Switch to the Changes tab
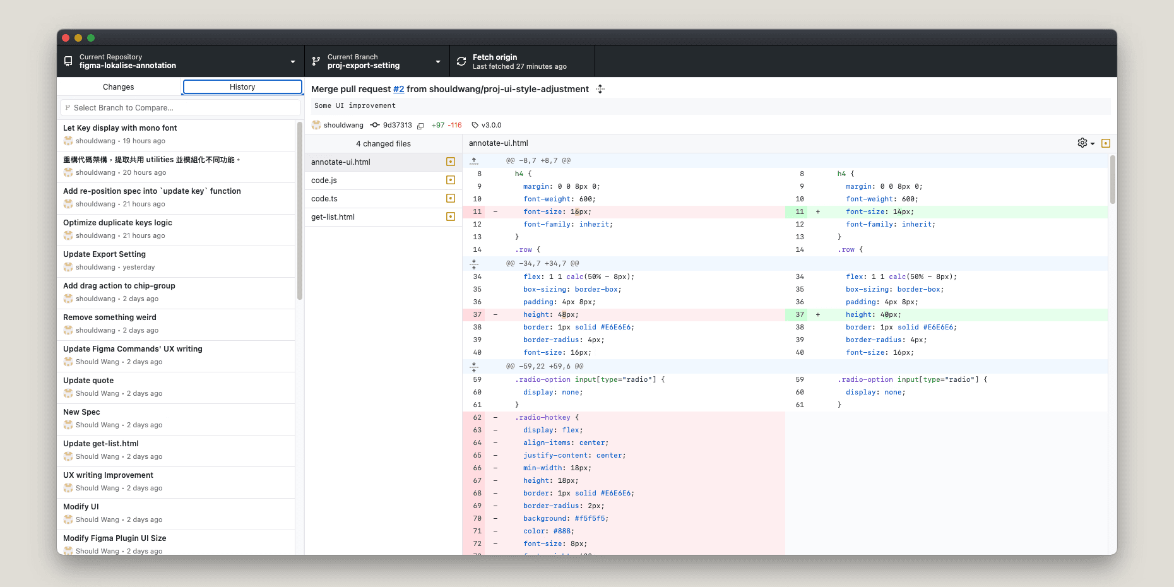This screenshot has width=1174, height=587. coord(119,87)
